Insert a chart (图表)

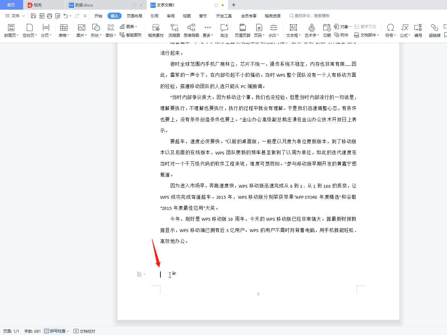[x=128, y=26]
